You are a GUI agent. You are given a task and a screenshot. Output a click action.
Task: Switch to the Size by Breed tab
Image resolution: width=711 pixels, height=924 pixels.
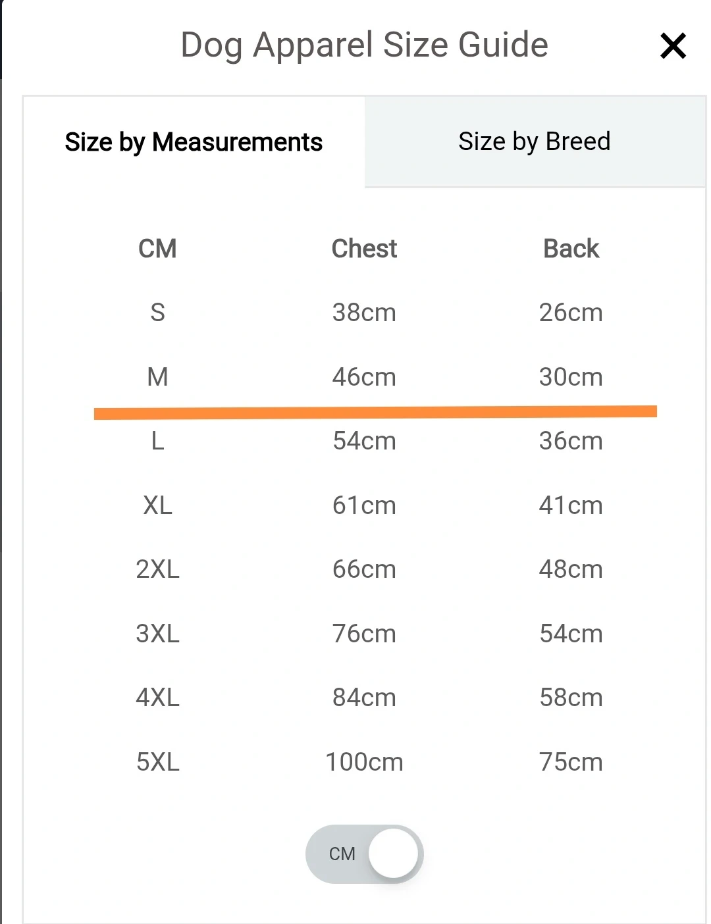(x=535, y=141)
